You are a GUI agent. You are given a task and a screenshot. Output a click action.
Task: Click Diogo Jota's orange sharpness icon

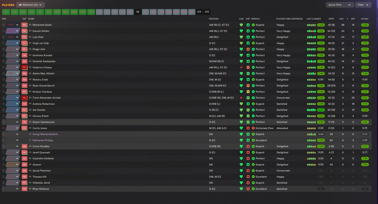(248, 49)
